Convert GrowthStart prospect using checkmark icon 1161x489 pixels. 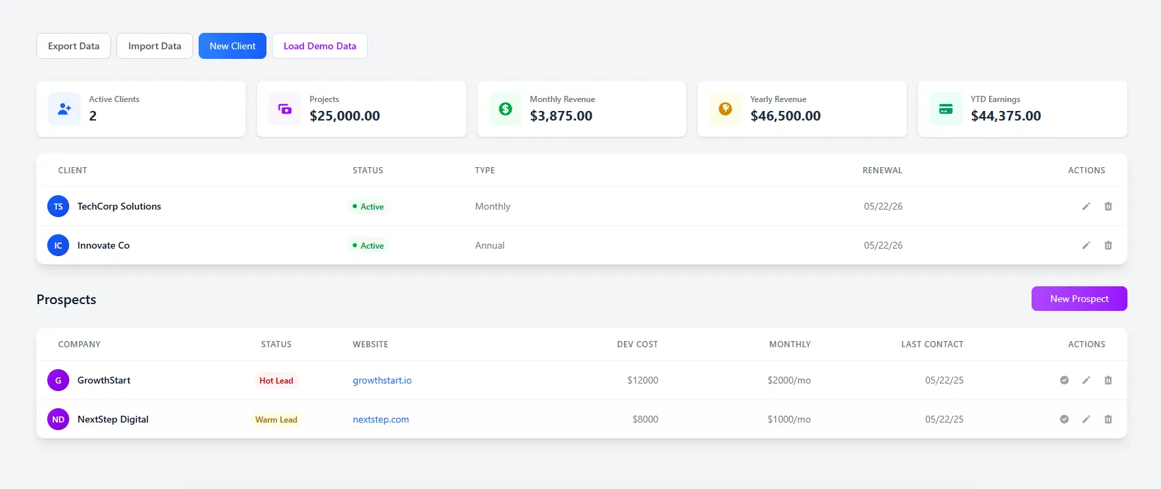(x=1064, y=380)
